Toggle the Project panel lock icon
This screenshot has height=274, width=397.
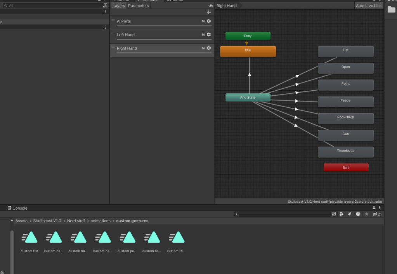(x=374, y=208)
